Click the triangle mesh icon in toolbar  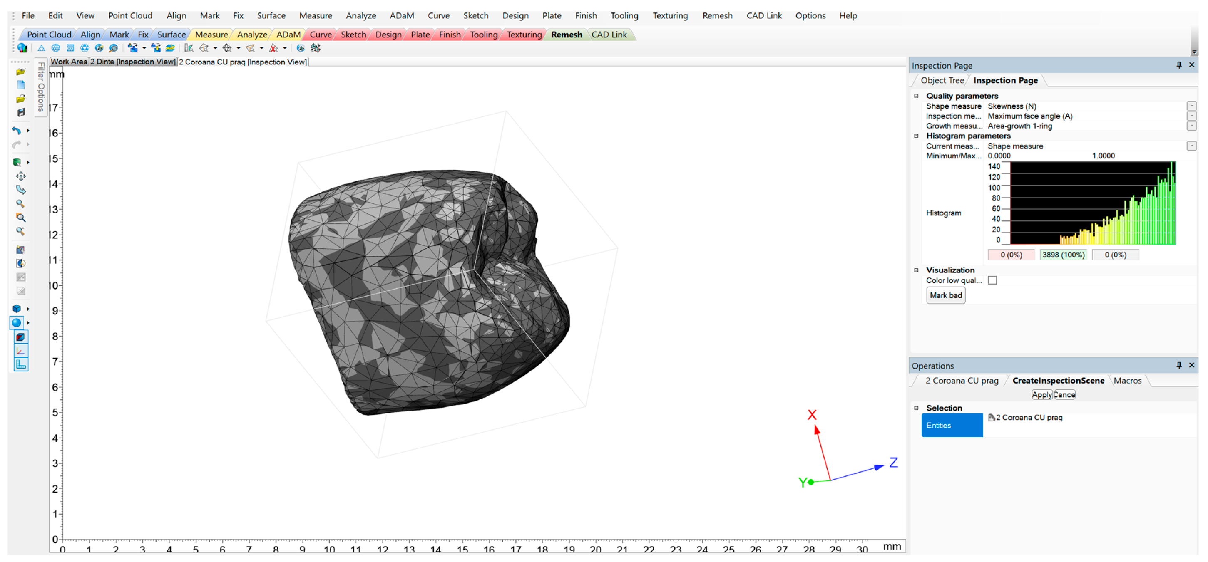[41, 48]
